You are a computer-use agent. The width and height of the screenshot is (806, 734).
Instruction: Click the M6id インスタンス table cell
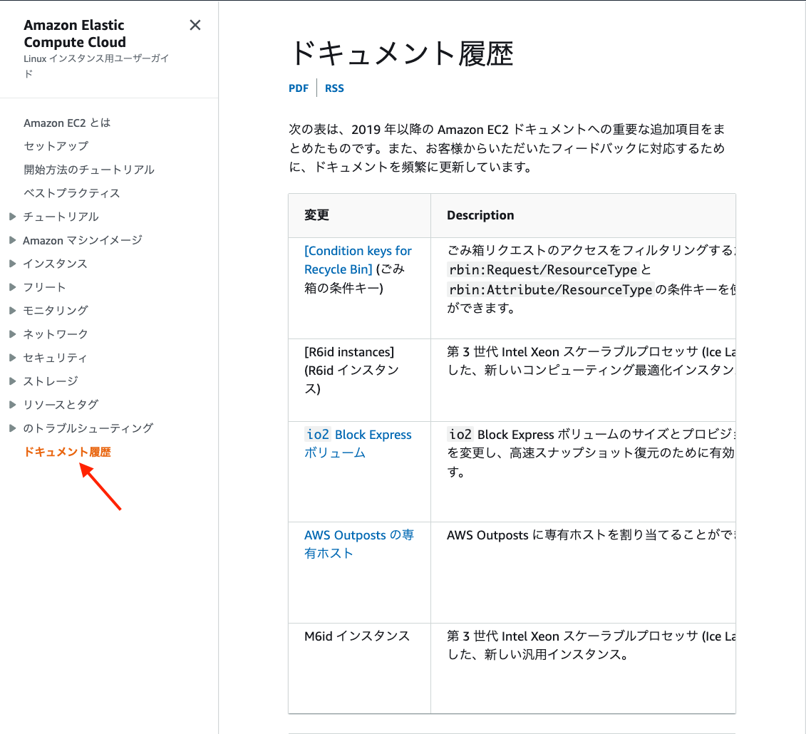[x=359, y=668]
